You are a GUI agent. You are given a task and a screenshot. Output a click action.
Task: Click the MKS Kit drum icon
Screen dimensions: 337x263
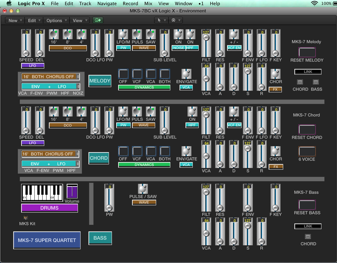(26, 218)
